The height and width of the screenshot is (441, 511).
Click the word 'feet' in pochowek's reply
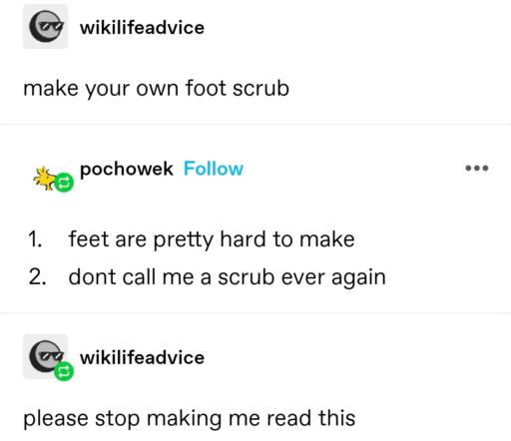coord(89,238)
